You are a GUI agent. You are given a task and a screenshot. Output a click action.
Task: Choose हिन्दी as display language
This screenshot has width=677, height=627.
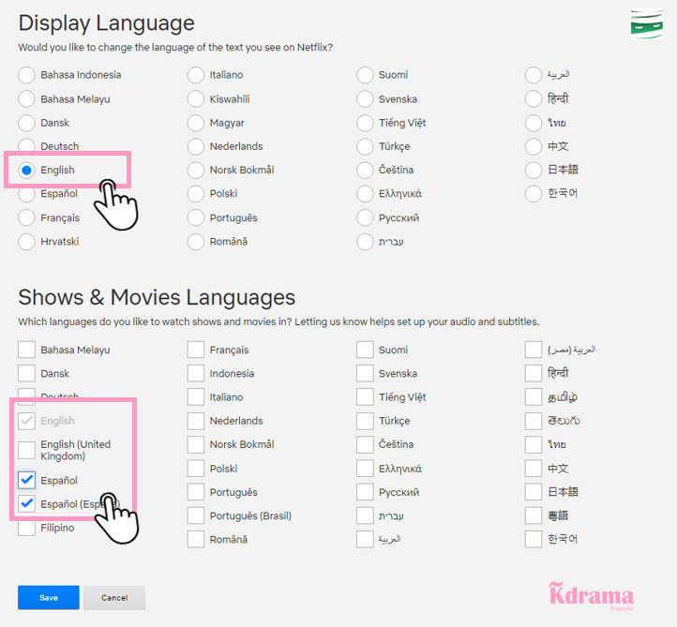pos(534,98)
